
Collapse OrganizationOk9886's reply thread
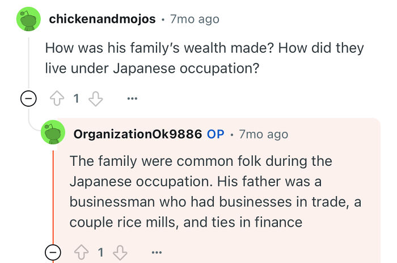tap(53, 252)
